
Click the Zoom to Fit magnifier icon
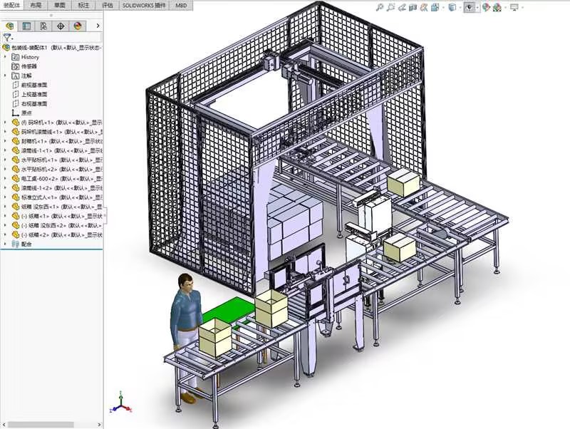tap(380, 7)
